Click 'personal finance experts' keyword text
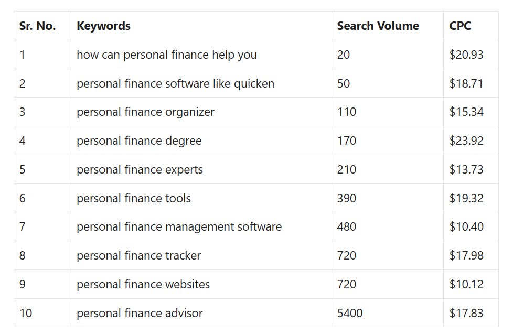 pos(140,169)
